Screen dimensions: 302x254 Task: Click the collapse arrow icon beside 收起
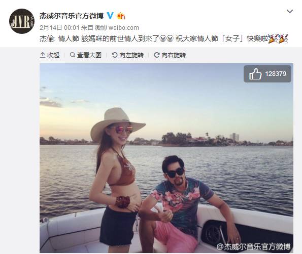[43, 55]
